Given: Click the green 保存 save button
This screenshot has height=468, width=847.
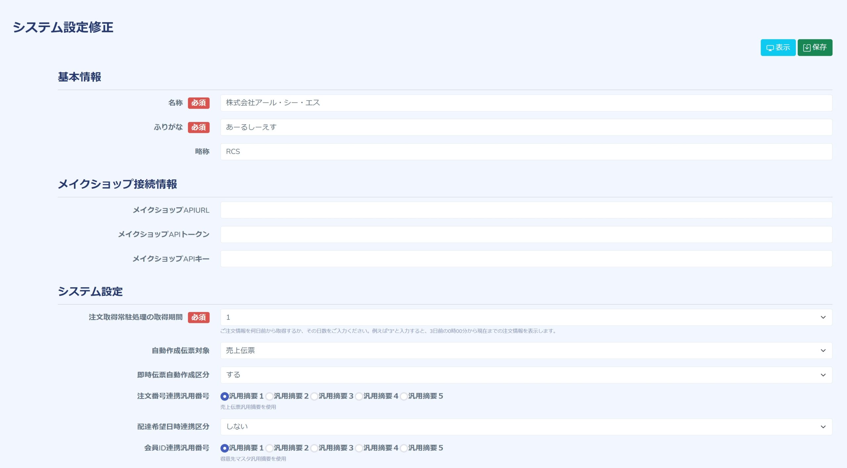Looking at the screenshot, I should (814, 48).
